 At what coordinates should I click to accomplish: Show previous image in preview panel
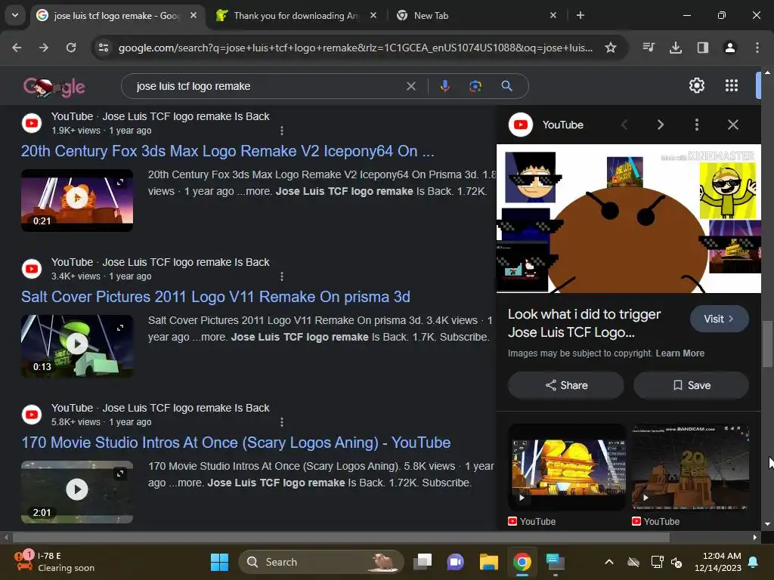point(624,125)
